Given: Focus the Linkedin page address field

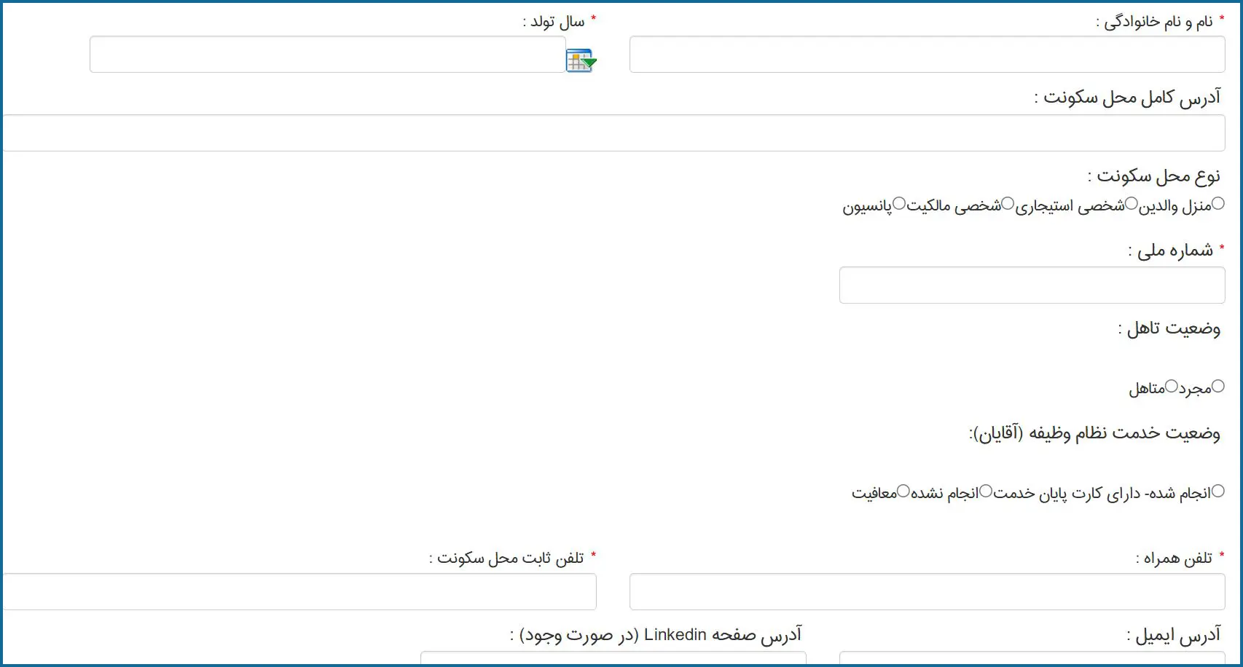Looking at the screenshot, I should [x=613, y=658].
